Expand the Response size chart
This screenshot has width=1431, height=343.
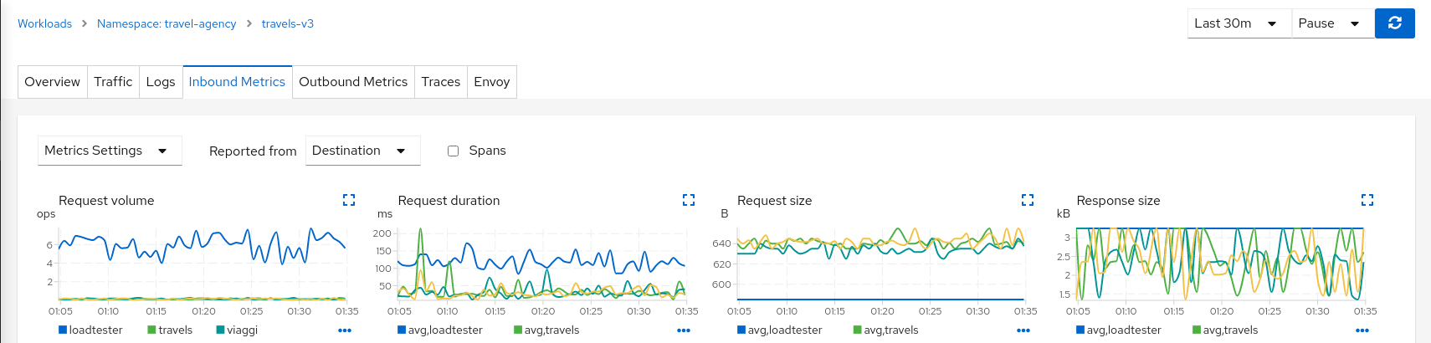pyautogui.click(x=1367, y=200)
